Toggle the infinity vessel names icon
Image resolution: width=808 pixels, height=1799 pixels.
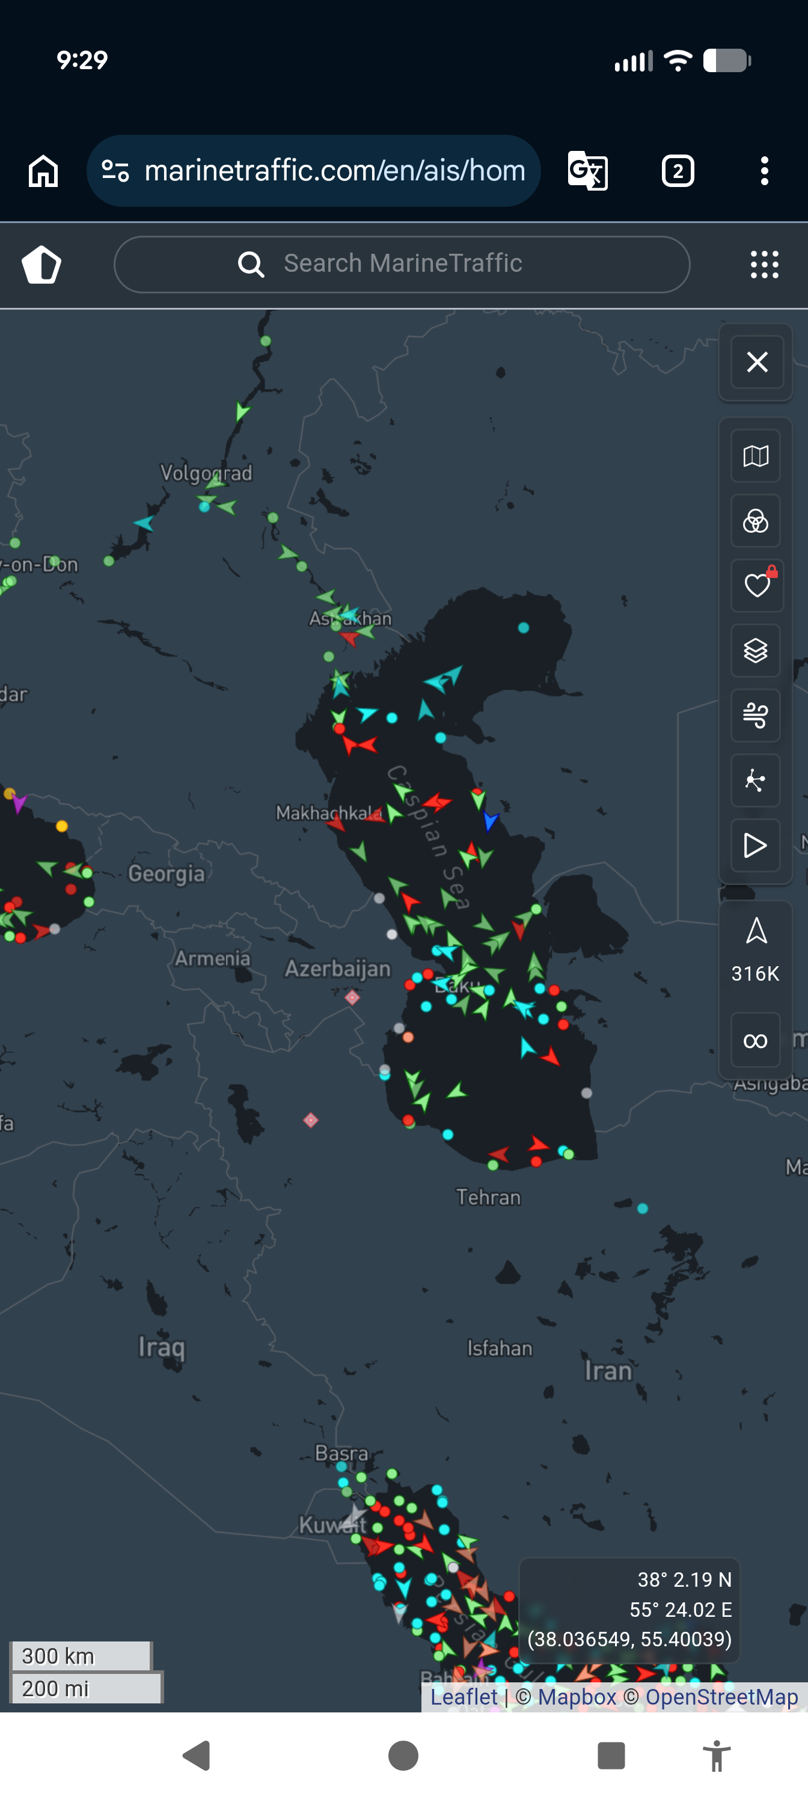(x=756, y=1041)
